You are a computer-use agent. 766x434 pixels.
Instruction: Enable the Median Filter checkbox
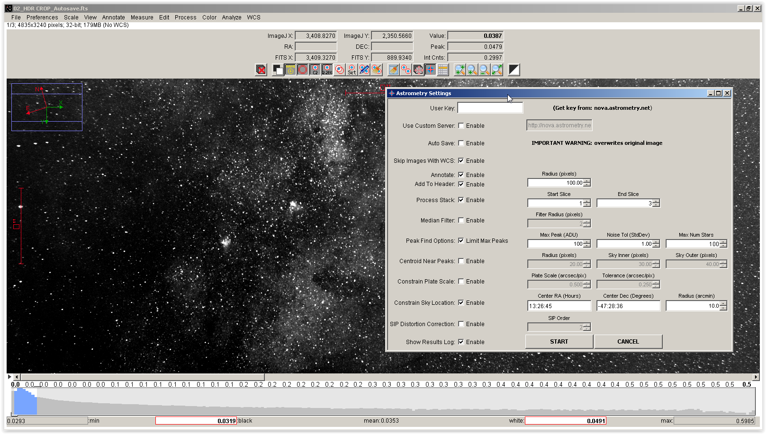(461, 221)
